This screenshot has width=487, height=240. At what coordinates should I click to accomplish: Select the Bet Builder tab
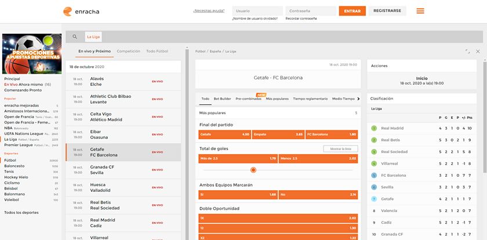[x=223, y=99]
